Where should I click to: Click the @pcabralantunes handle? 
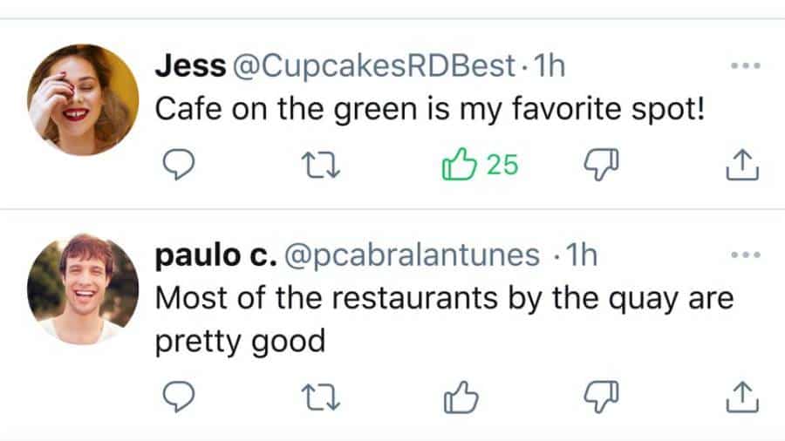click(413, 255)
